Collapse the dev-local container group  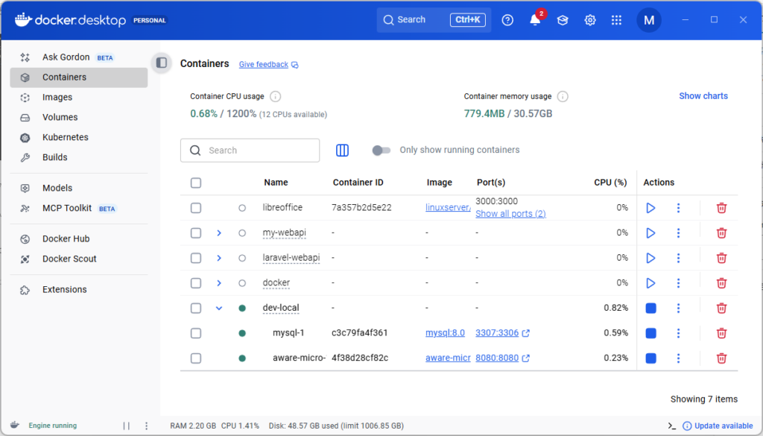(x=219, y=308)
